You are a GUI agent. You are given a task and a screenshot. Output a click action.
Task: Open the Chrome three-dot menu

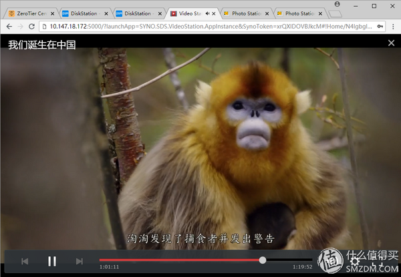(x=393, y=27)
